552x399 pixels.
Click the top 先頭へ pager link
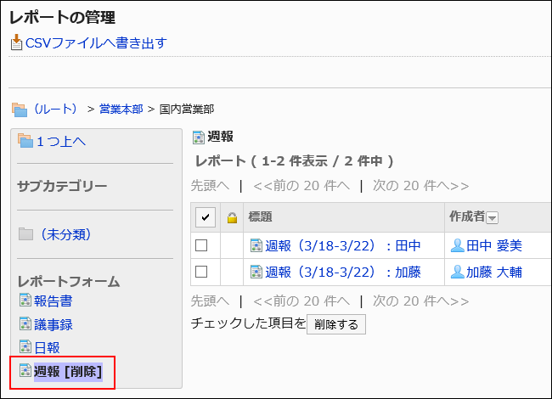point(210,185)
